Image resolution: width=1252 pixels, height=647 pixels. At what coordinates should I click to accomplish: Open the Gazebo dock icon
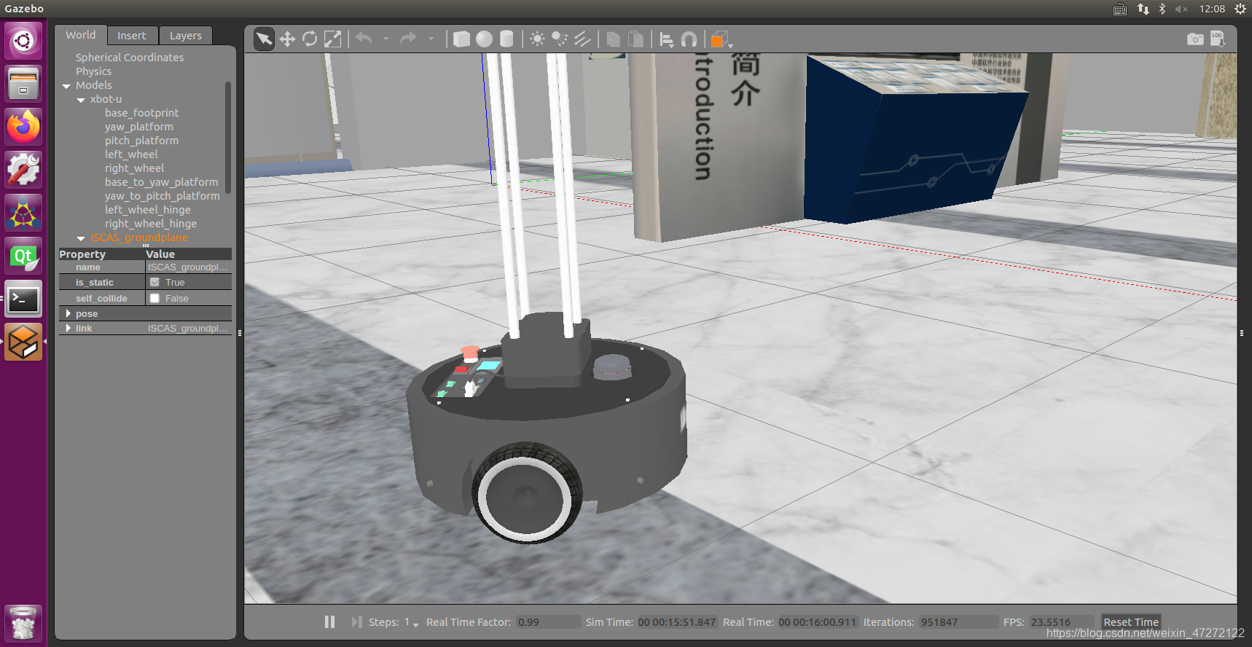coord(23,342)
